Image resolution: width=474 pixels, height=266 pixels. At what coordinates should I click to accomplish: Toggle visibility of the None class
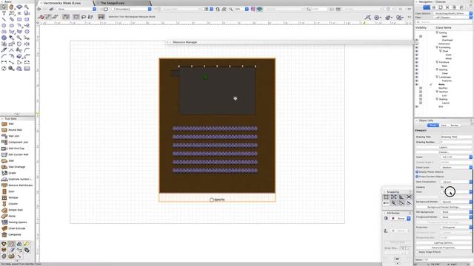coord(417,84)
